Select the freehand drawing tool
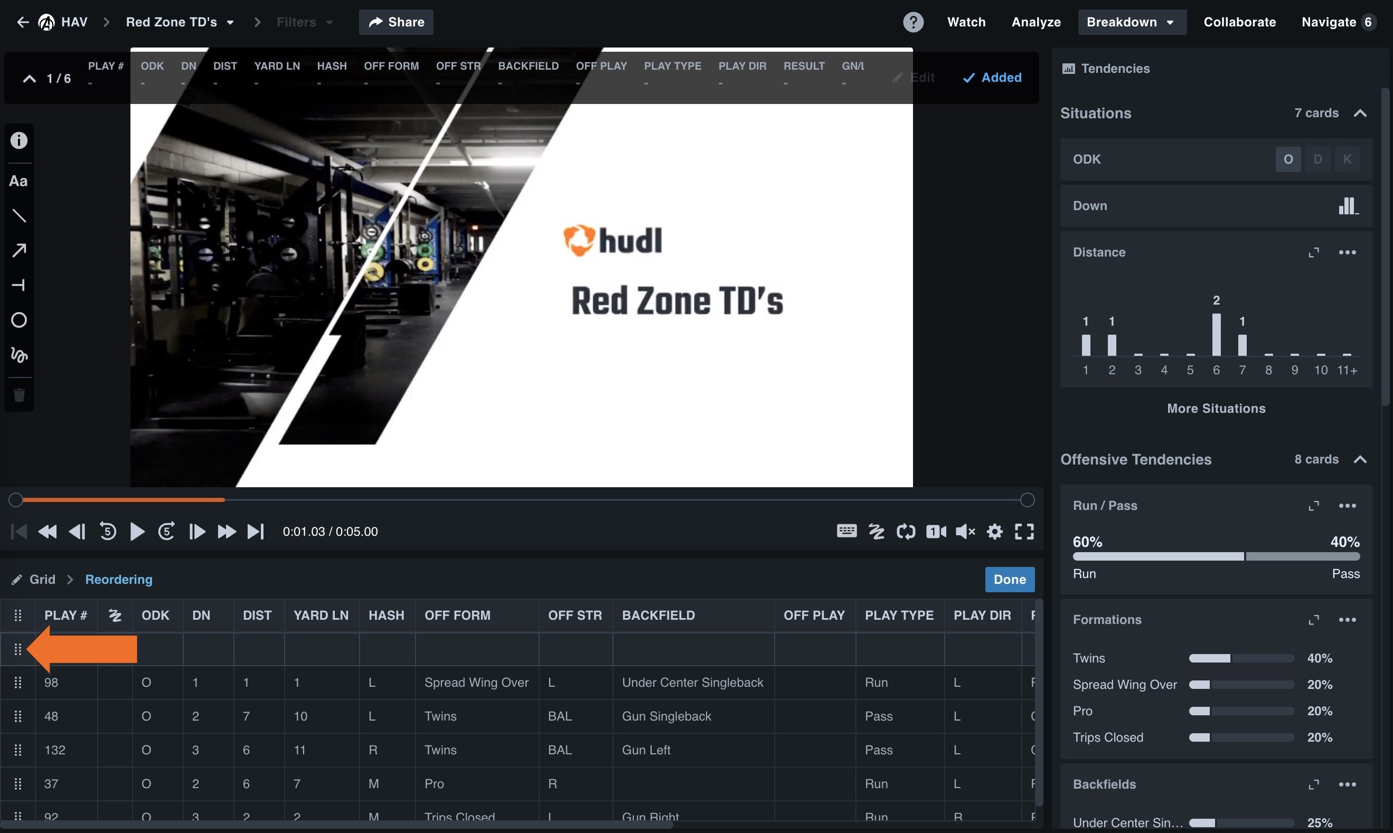Screen dimensions: 1393x833 pyautogui.click(x=19, y=355)
